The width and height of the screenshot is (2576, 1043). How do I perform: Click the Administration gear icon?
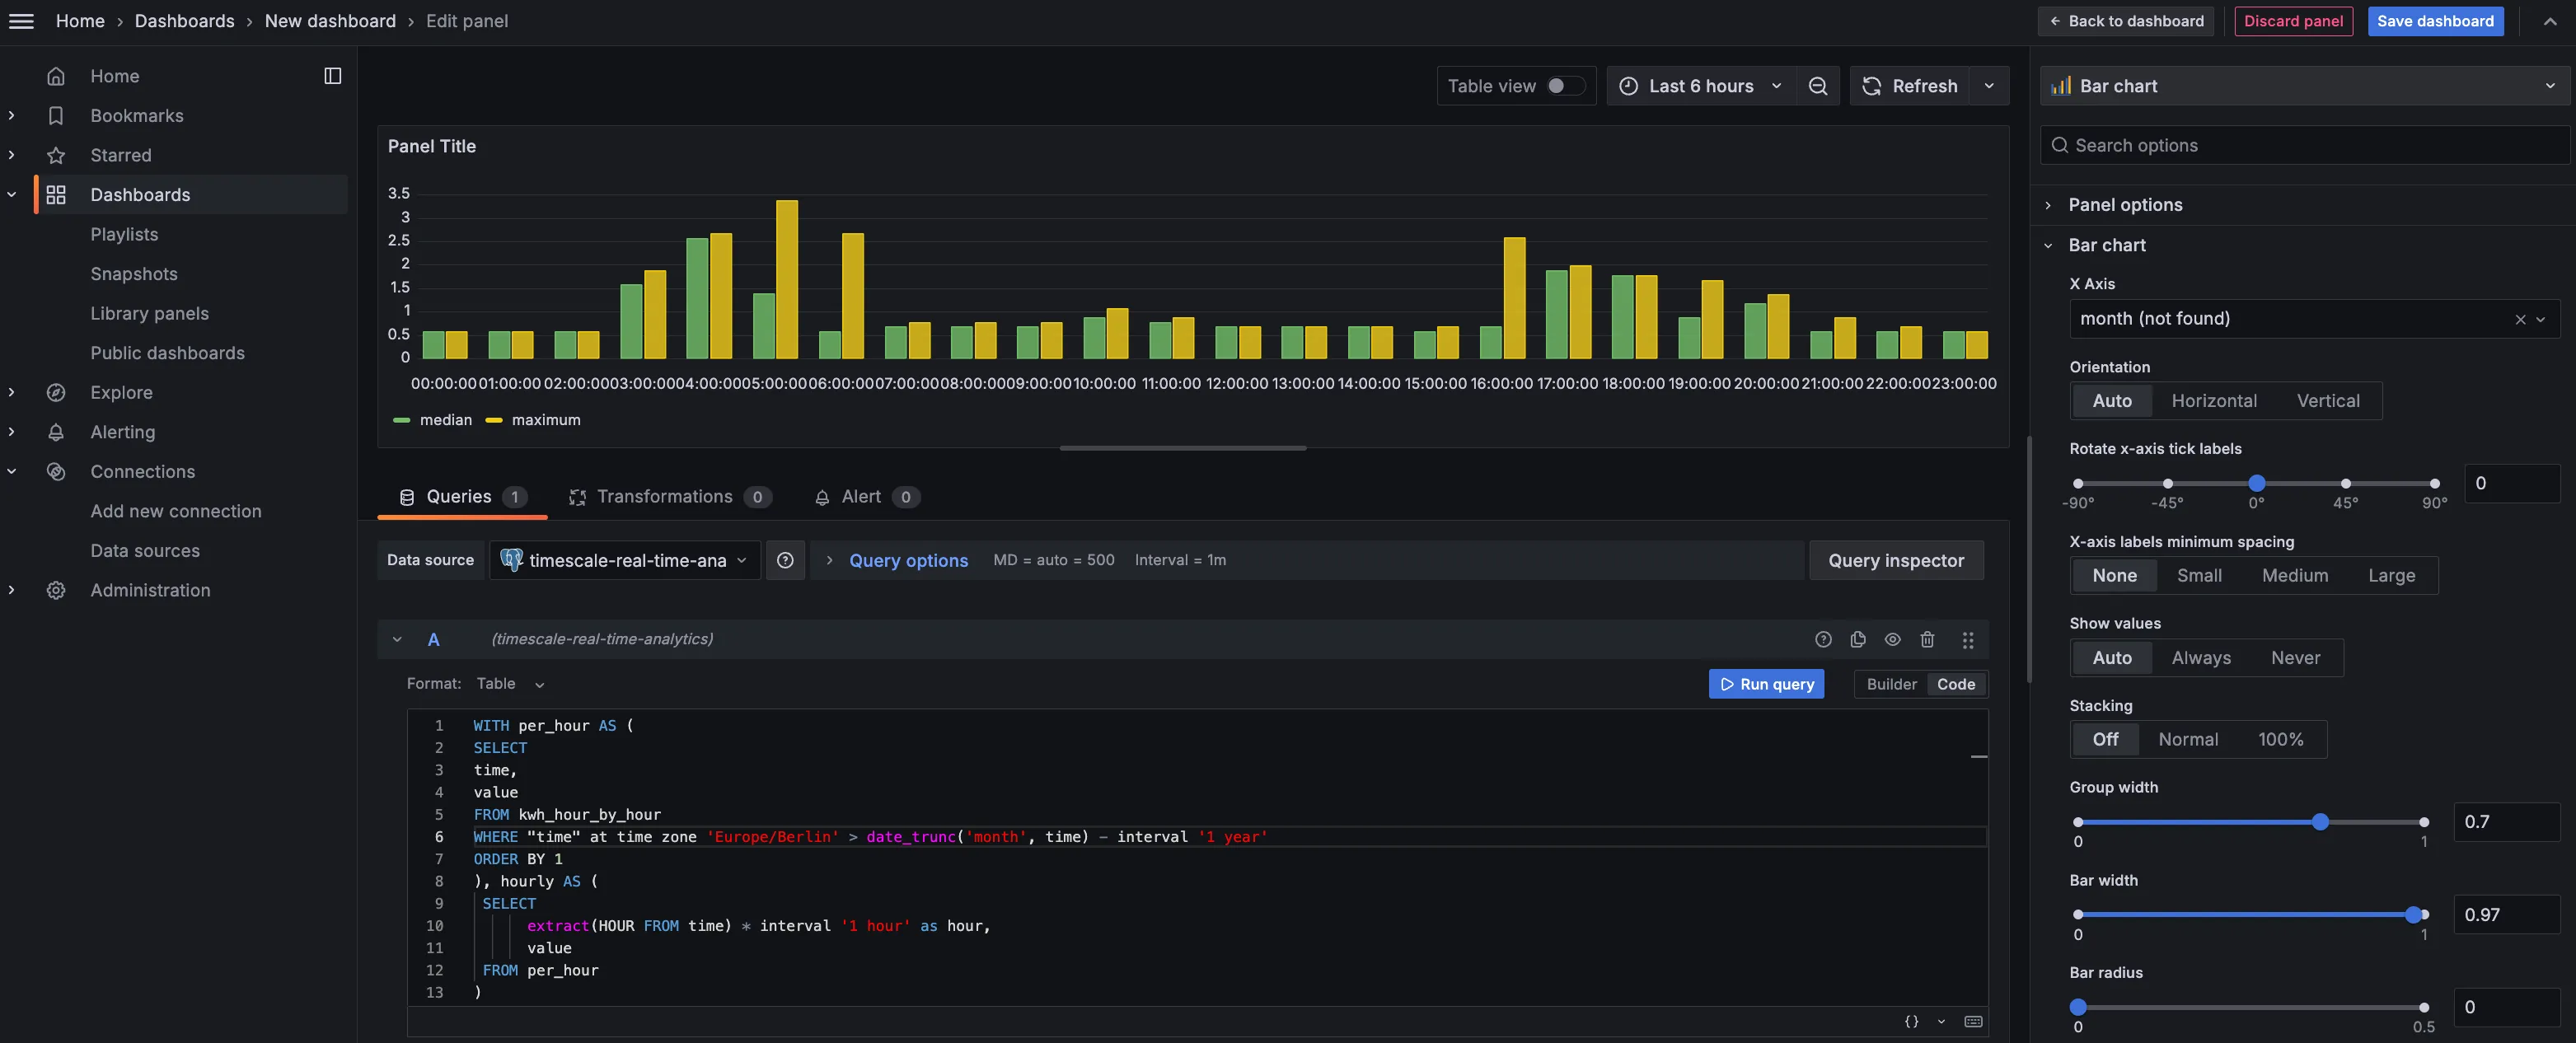click(56, 590)
